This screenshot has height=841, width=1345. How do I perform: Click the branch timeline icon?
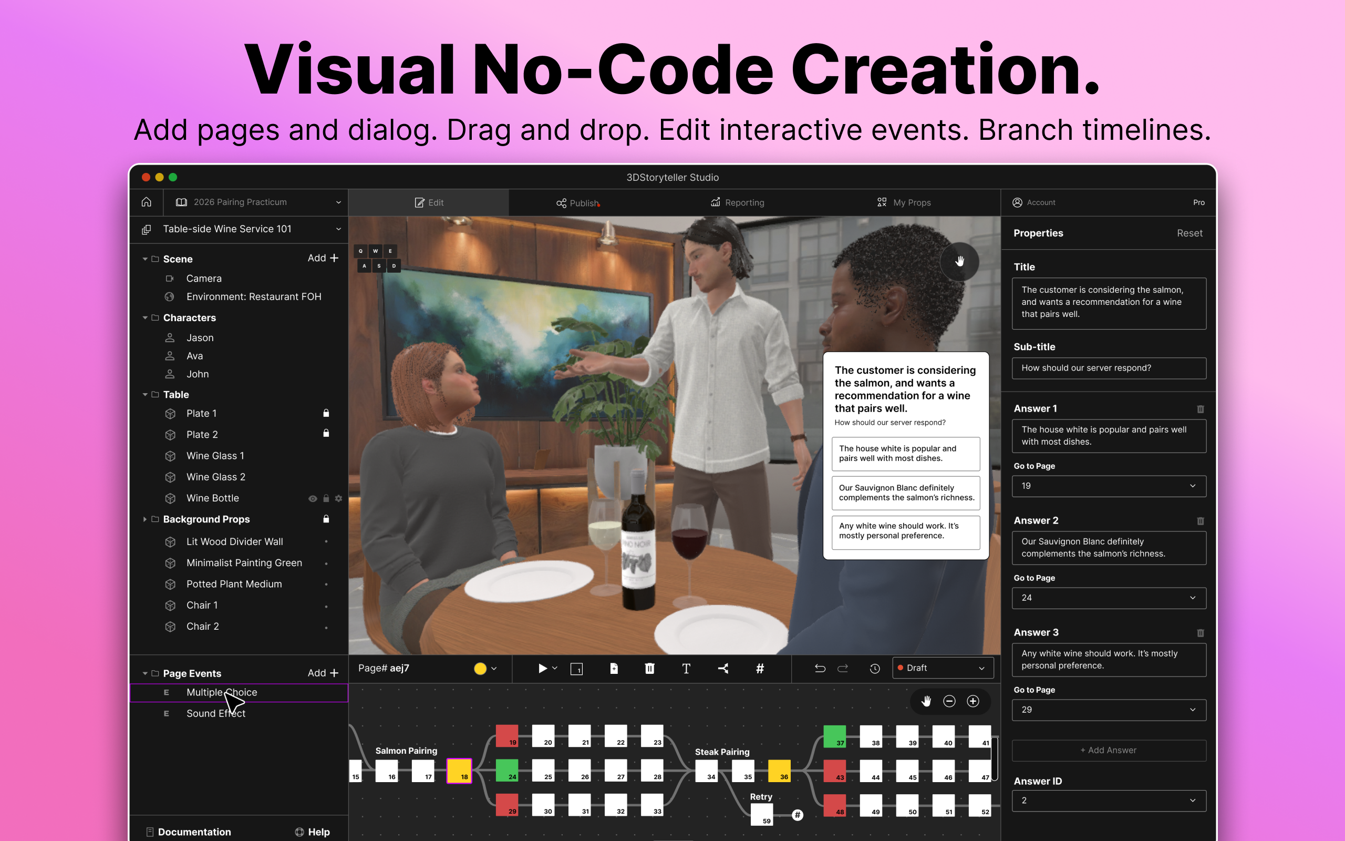[723, 668]
